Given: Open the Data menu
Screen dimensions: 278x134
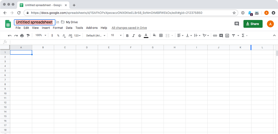Looking at the screenshot, I should click(x=69, y=28).
